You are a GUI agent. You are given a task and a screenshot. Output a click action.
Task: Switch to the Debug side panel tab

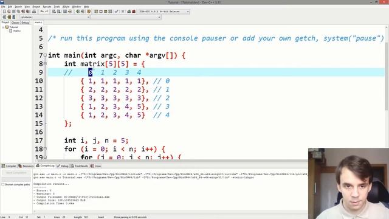pyautogui.click(x=25, y=23)
